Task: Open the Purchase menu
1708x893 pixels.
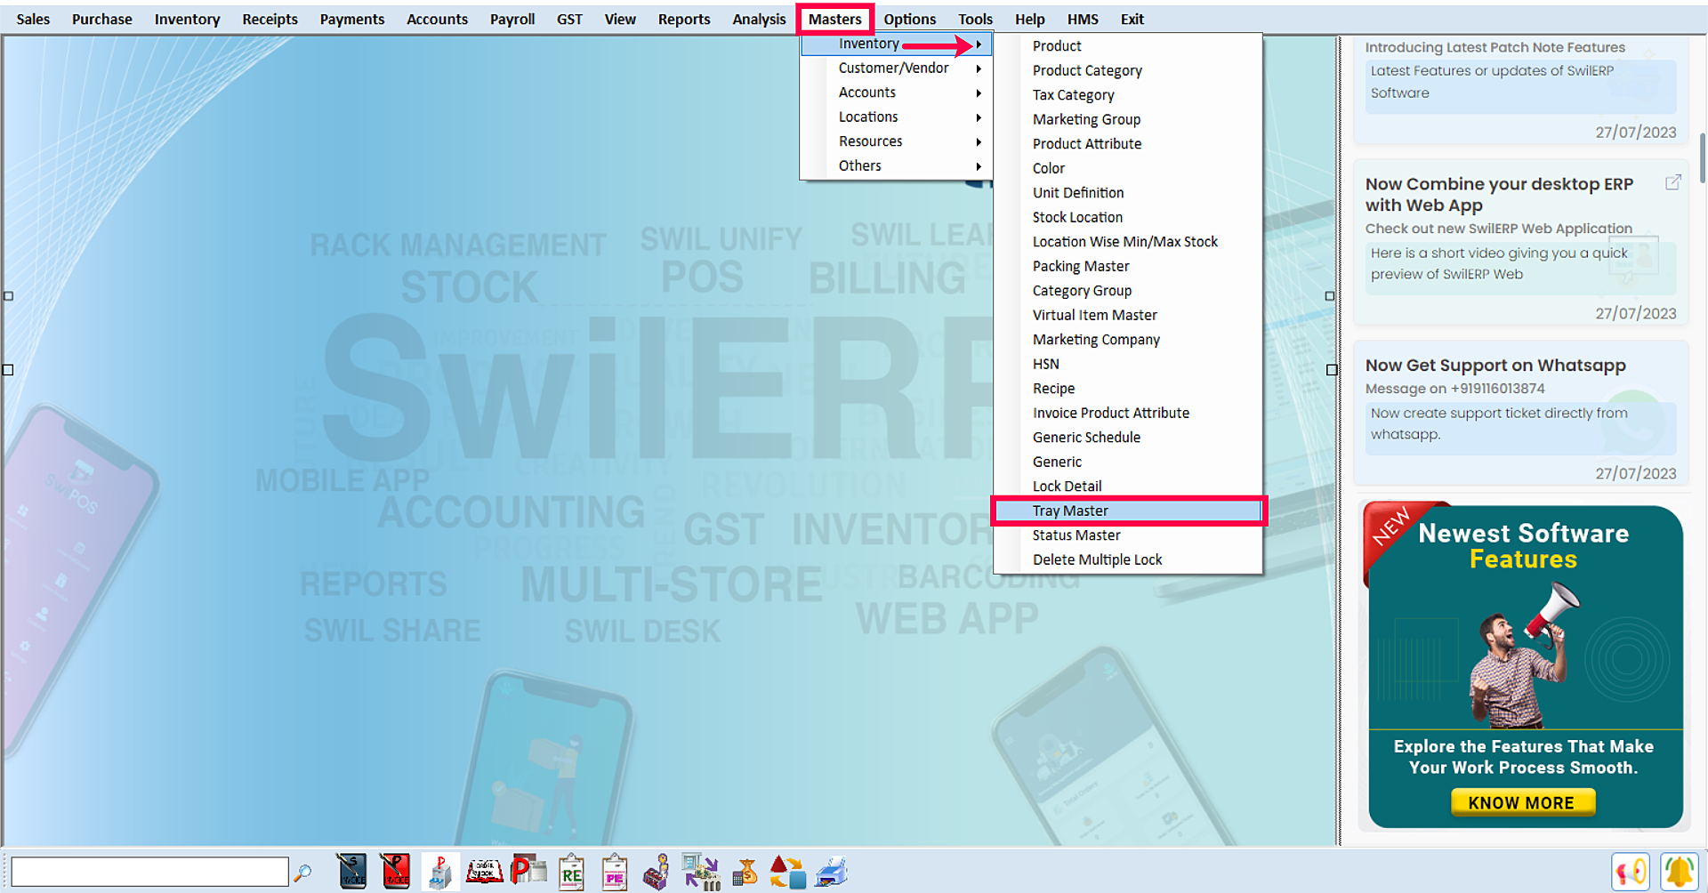Action: 101,19
